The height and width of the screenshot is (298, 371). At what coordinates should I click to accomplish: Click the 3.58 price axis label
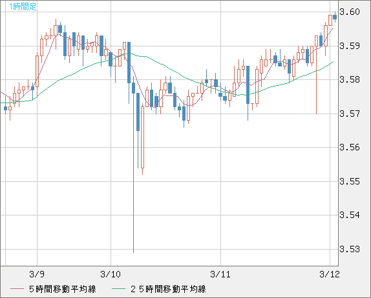(x=350, y=79)
